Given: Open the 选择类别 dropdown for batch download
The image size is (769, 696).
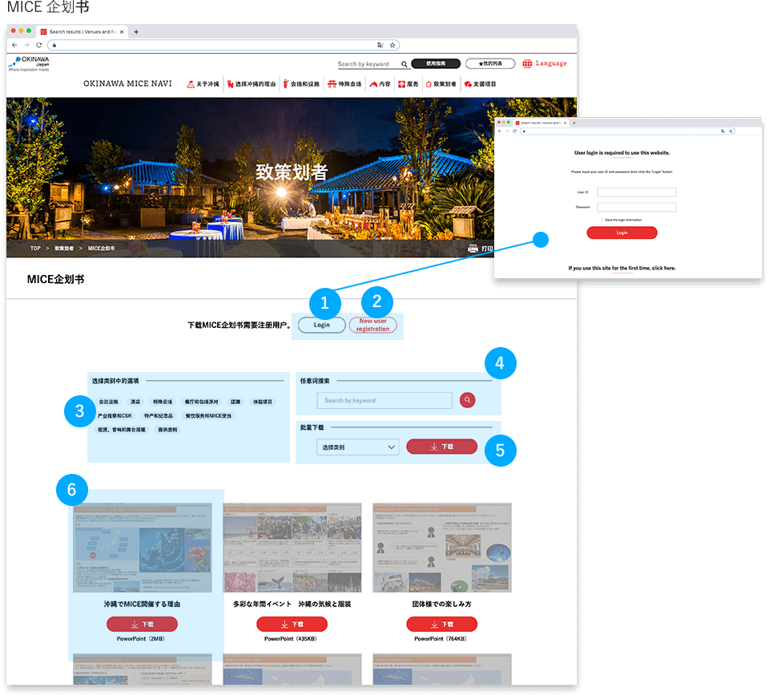Looking at the screenshot, I should click(358, 447).
